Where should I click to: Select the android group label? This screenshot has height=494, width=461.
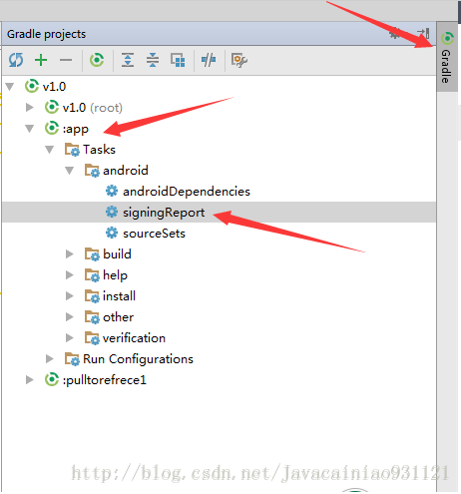point(126,171)
